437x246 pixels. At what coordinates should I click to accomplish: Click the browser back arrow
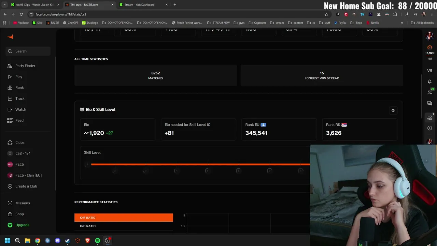(5, 14)
